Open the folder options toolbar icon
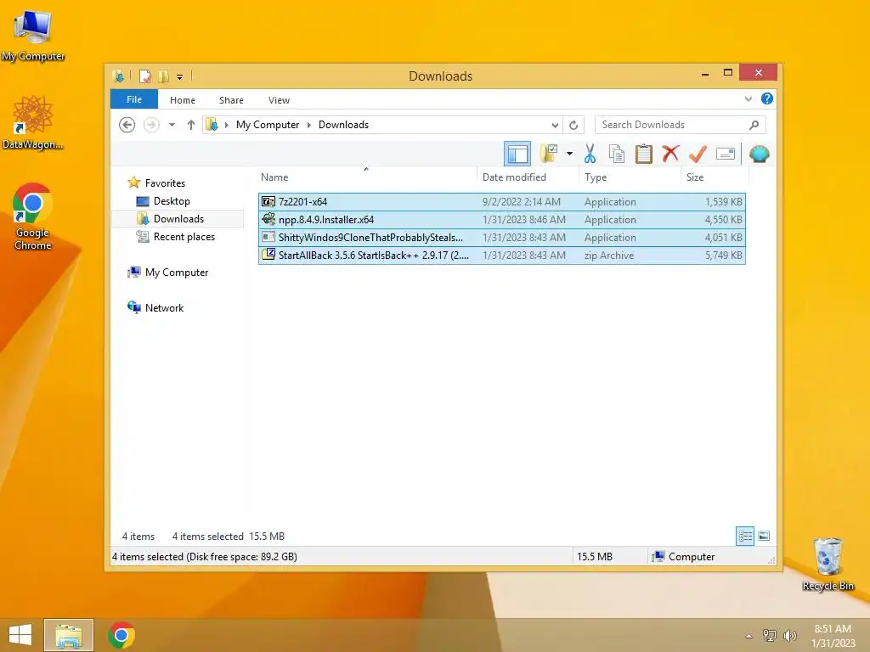Viewport: 870px width, 652px height. coord(550,154)
